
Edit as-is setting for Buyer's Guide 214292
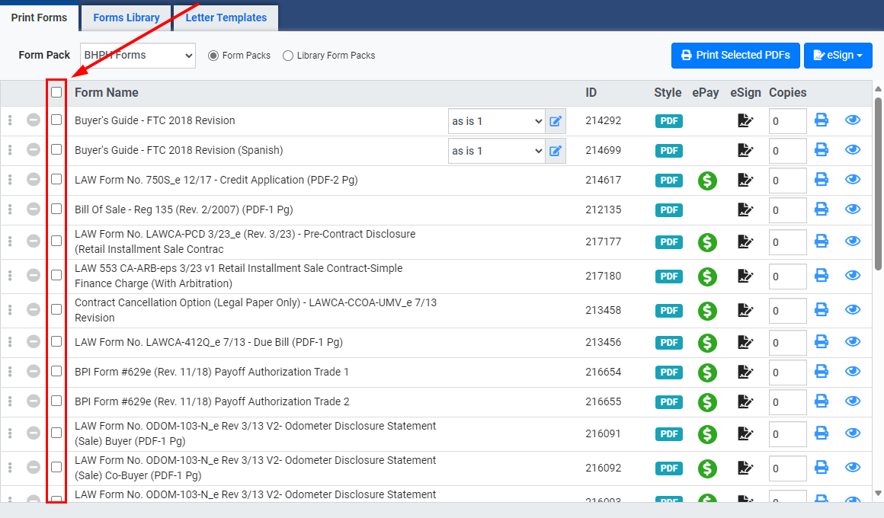coord(556,121)
